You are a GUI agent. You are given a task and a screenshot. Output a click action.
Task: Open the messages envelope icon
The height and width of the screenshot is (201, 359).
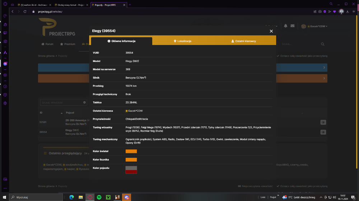(x=292, y=26)
